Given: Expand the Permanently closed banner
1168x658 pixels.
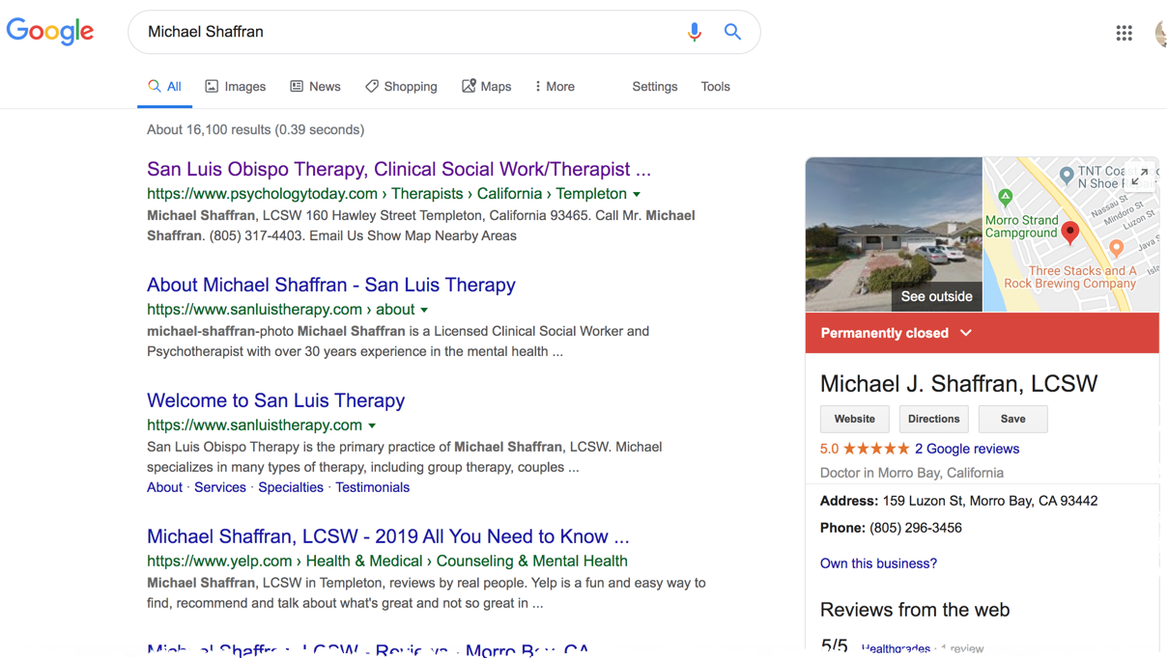Looking at the screenshot, I should click(982, 333).
